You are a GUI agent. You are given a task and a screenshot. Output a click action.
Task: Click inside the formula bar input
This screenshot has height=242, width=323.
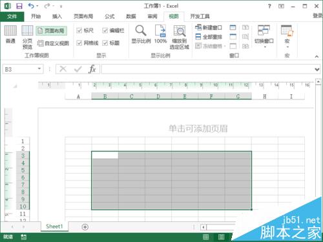pos(207,69)
